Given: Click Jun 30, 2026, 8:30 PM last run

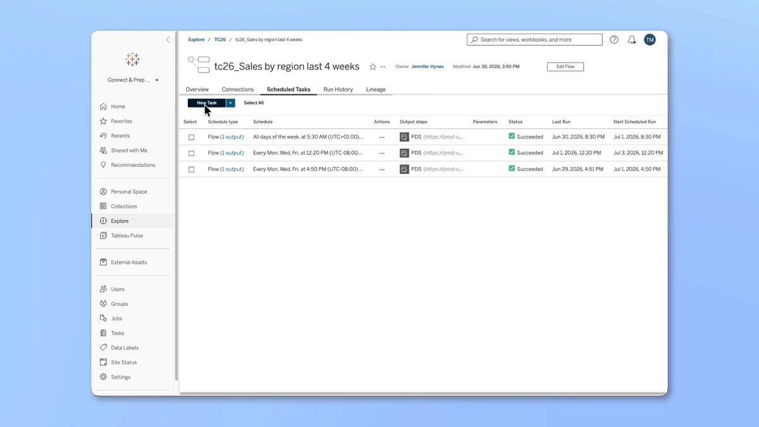Looking at the screenshot, I should pos(578,137).
